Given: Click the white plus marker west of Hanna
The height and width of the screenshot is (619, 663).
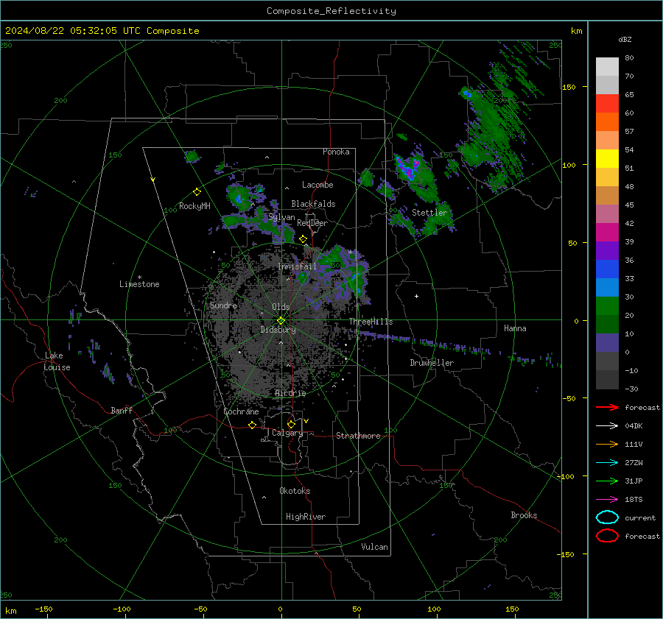Looking at the screenshot, I should tap(416, 296).
